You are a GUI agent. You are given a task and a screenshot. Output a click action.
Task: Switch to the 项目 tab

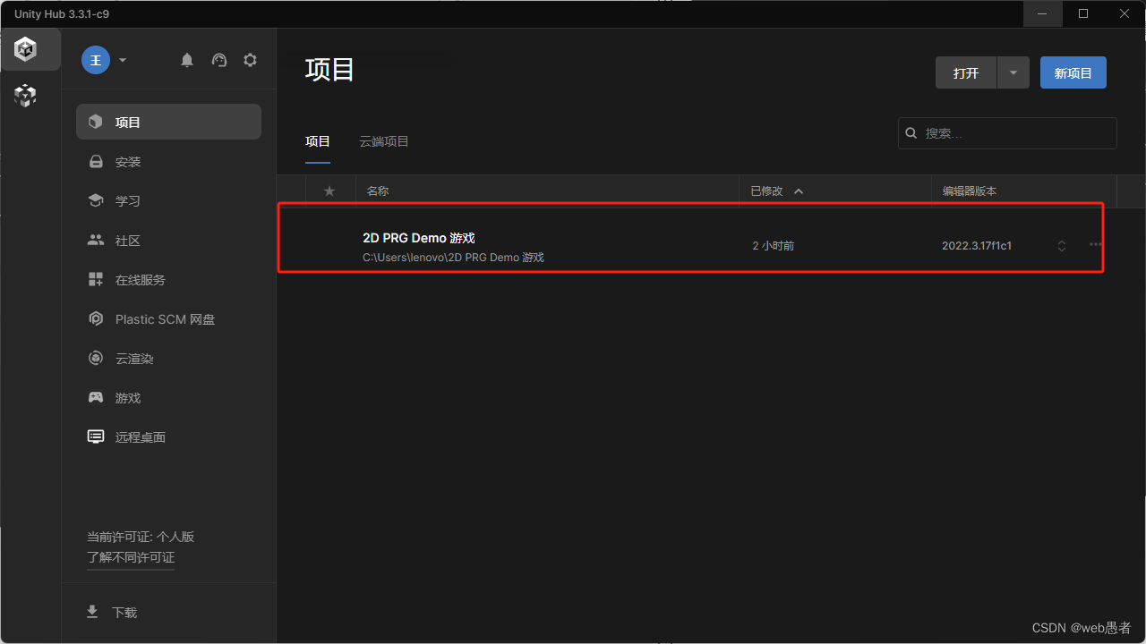318,141
